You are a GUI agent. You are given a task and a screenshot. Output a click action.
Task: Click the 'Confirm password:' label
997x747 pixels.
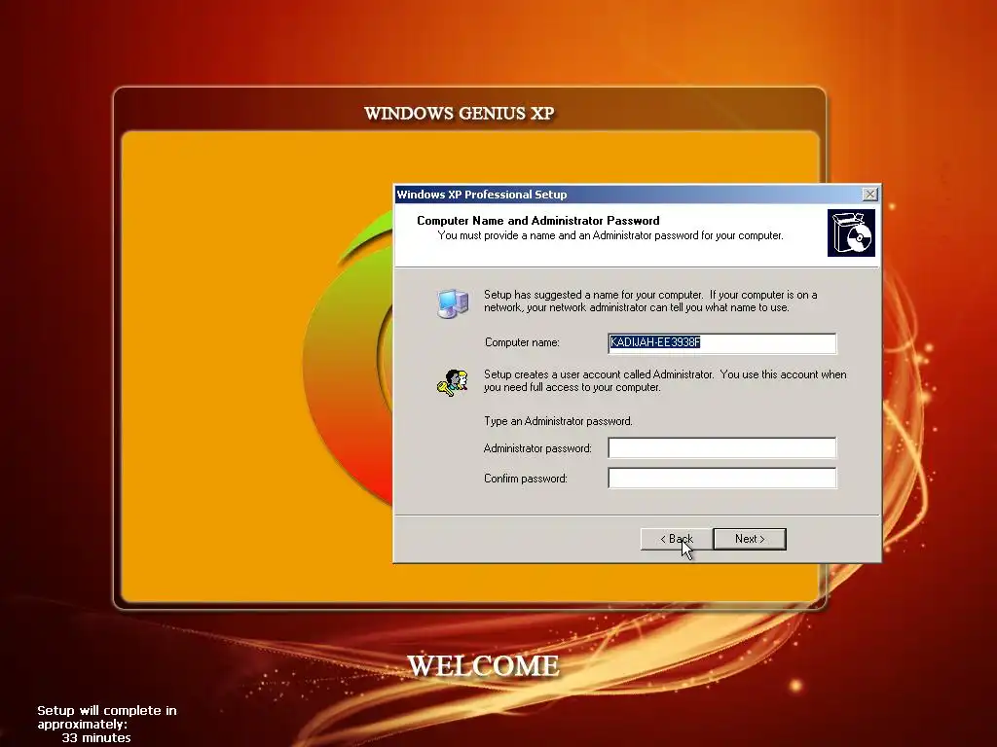(525, 479)
